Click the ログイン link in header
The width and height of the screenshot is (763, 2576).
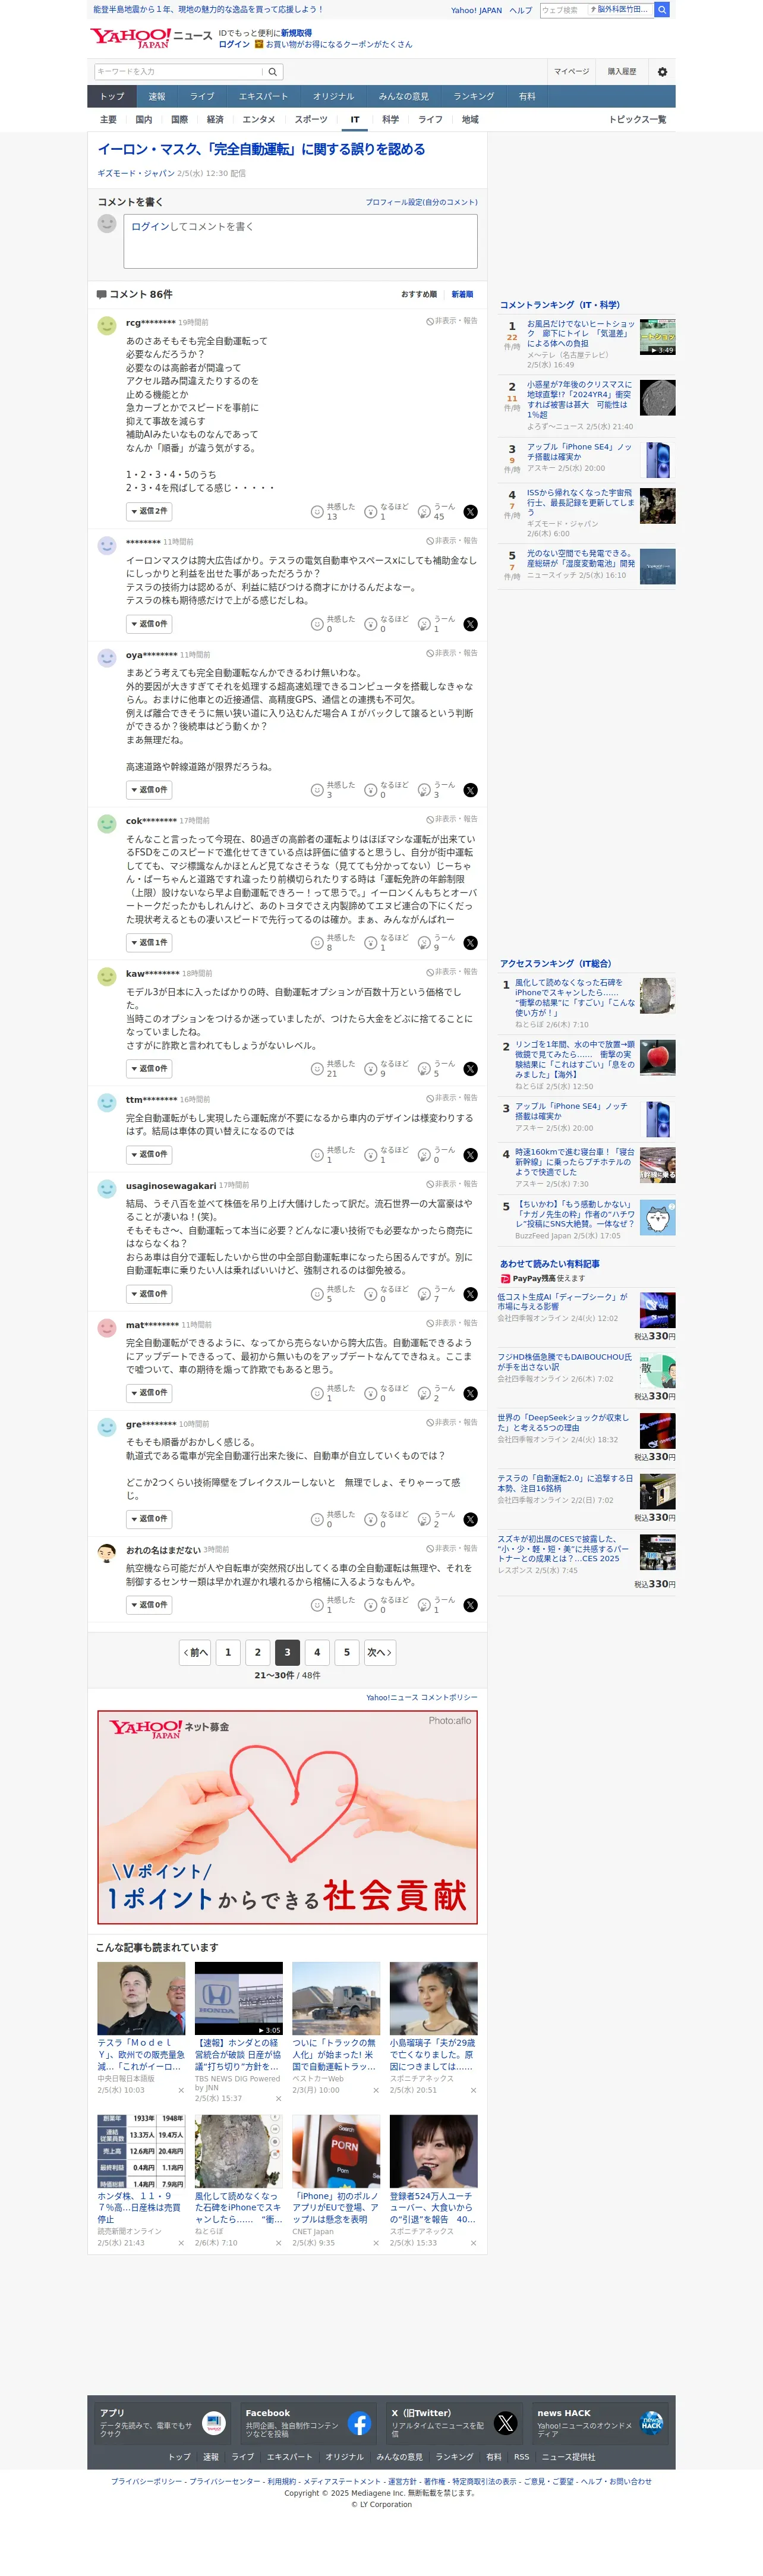point(234,44)
